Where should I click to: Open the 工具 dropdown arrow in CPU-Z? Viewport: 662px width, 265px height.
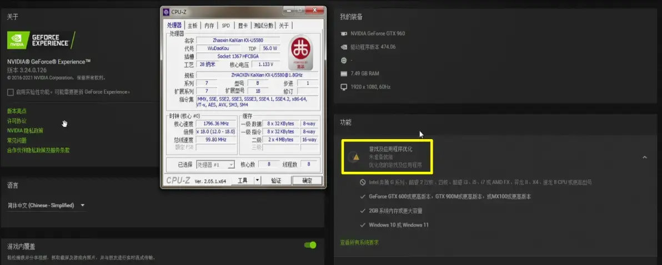coord(258,180)
